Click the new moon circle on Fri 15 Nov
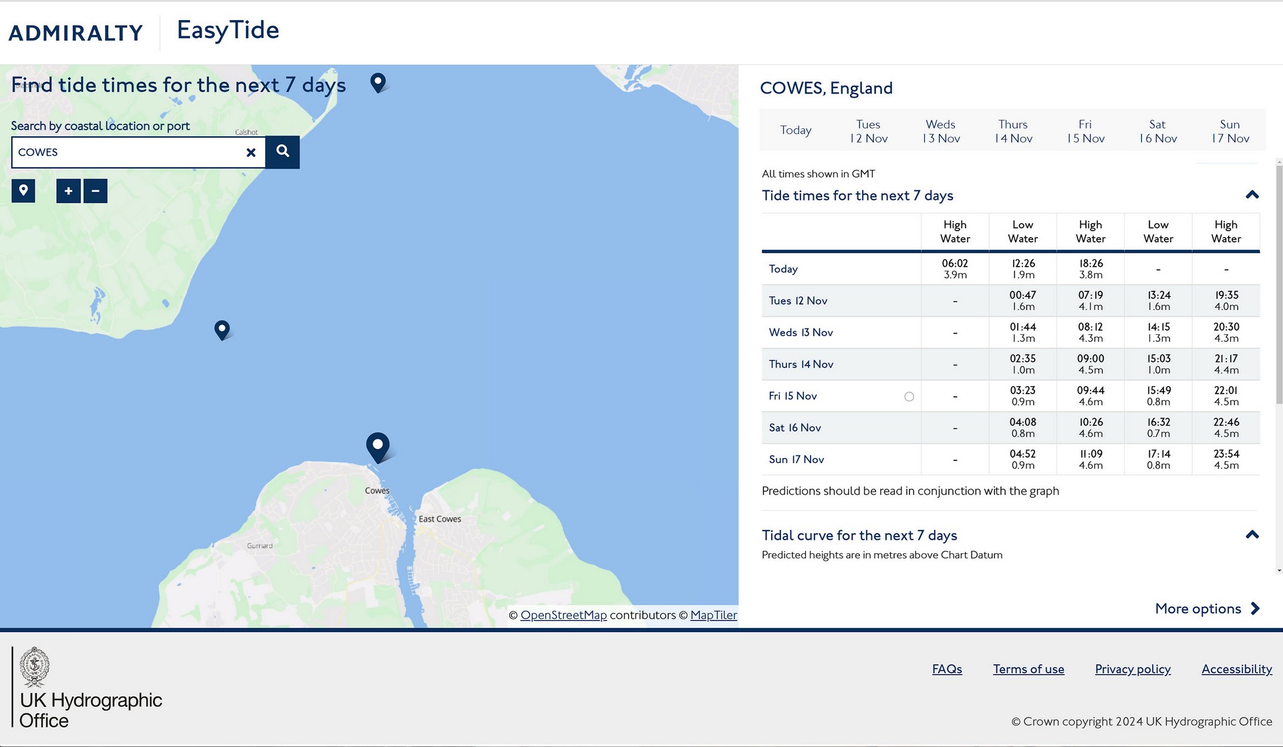Viewport: 1283px width, 747px height. [x=909, y=396]
